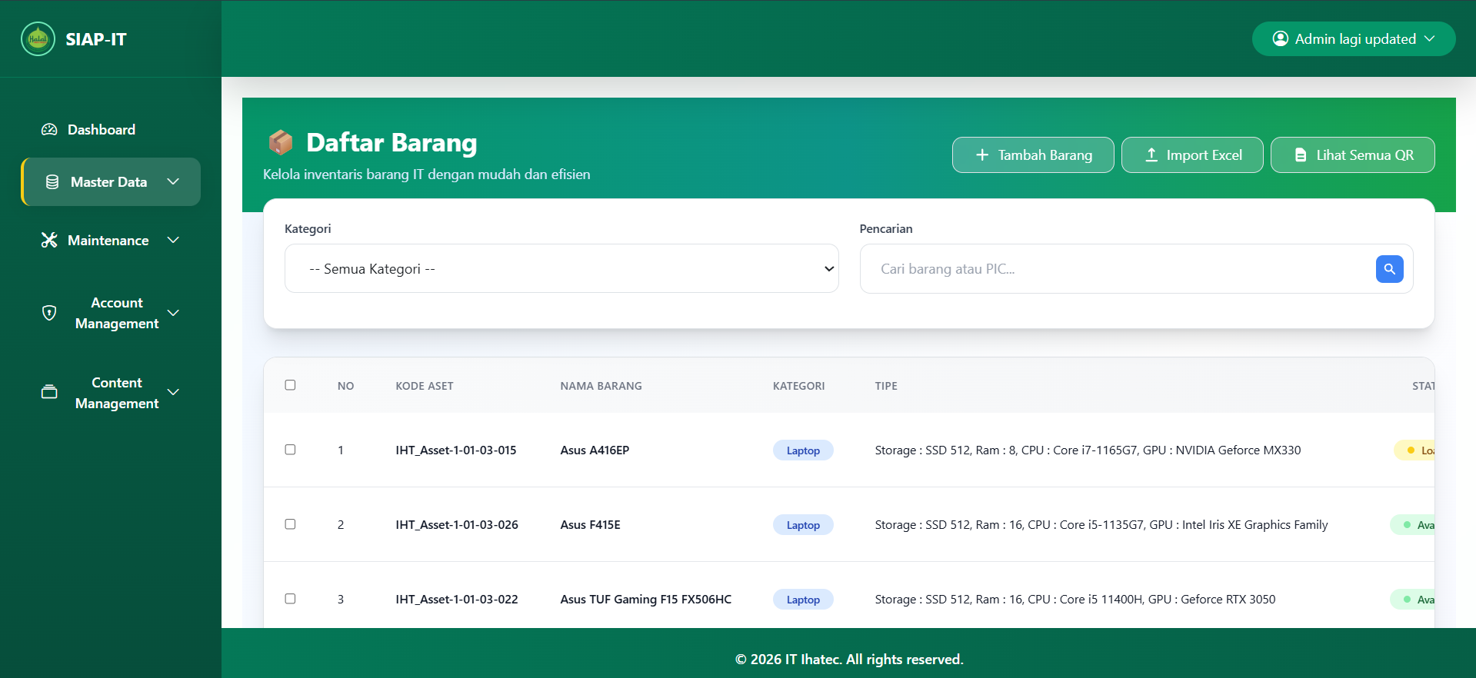Check the box for Asus F415E row
The width and height of the screenshot is (1476, 678).
[x=290, y=524]
